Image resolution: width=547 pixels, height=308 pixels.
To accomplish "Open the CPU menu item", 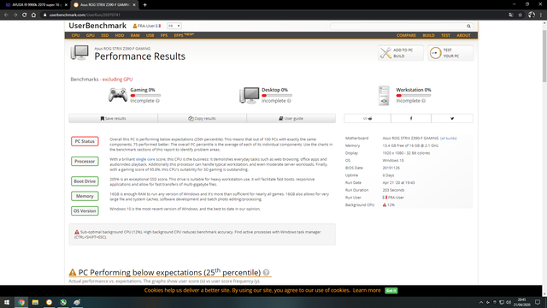I will tap(76, 35).
